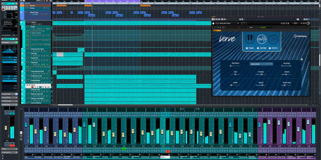Click the Synths folder track icon
This screenshot has width=321, height=160.
click(x=21, y=22)
